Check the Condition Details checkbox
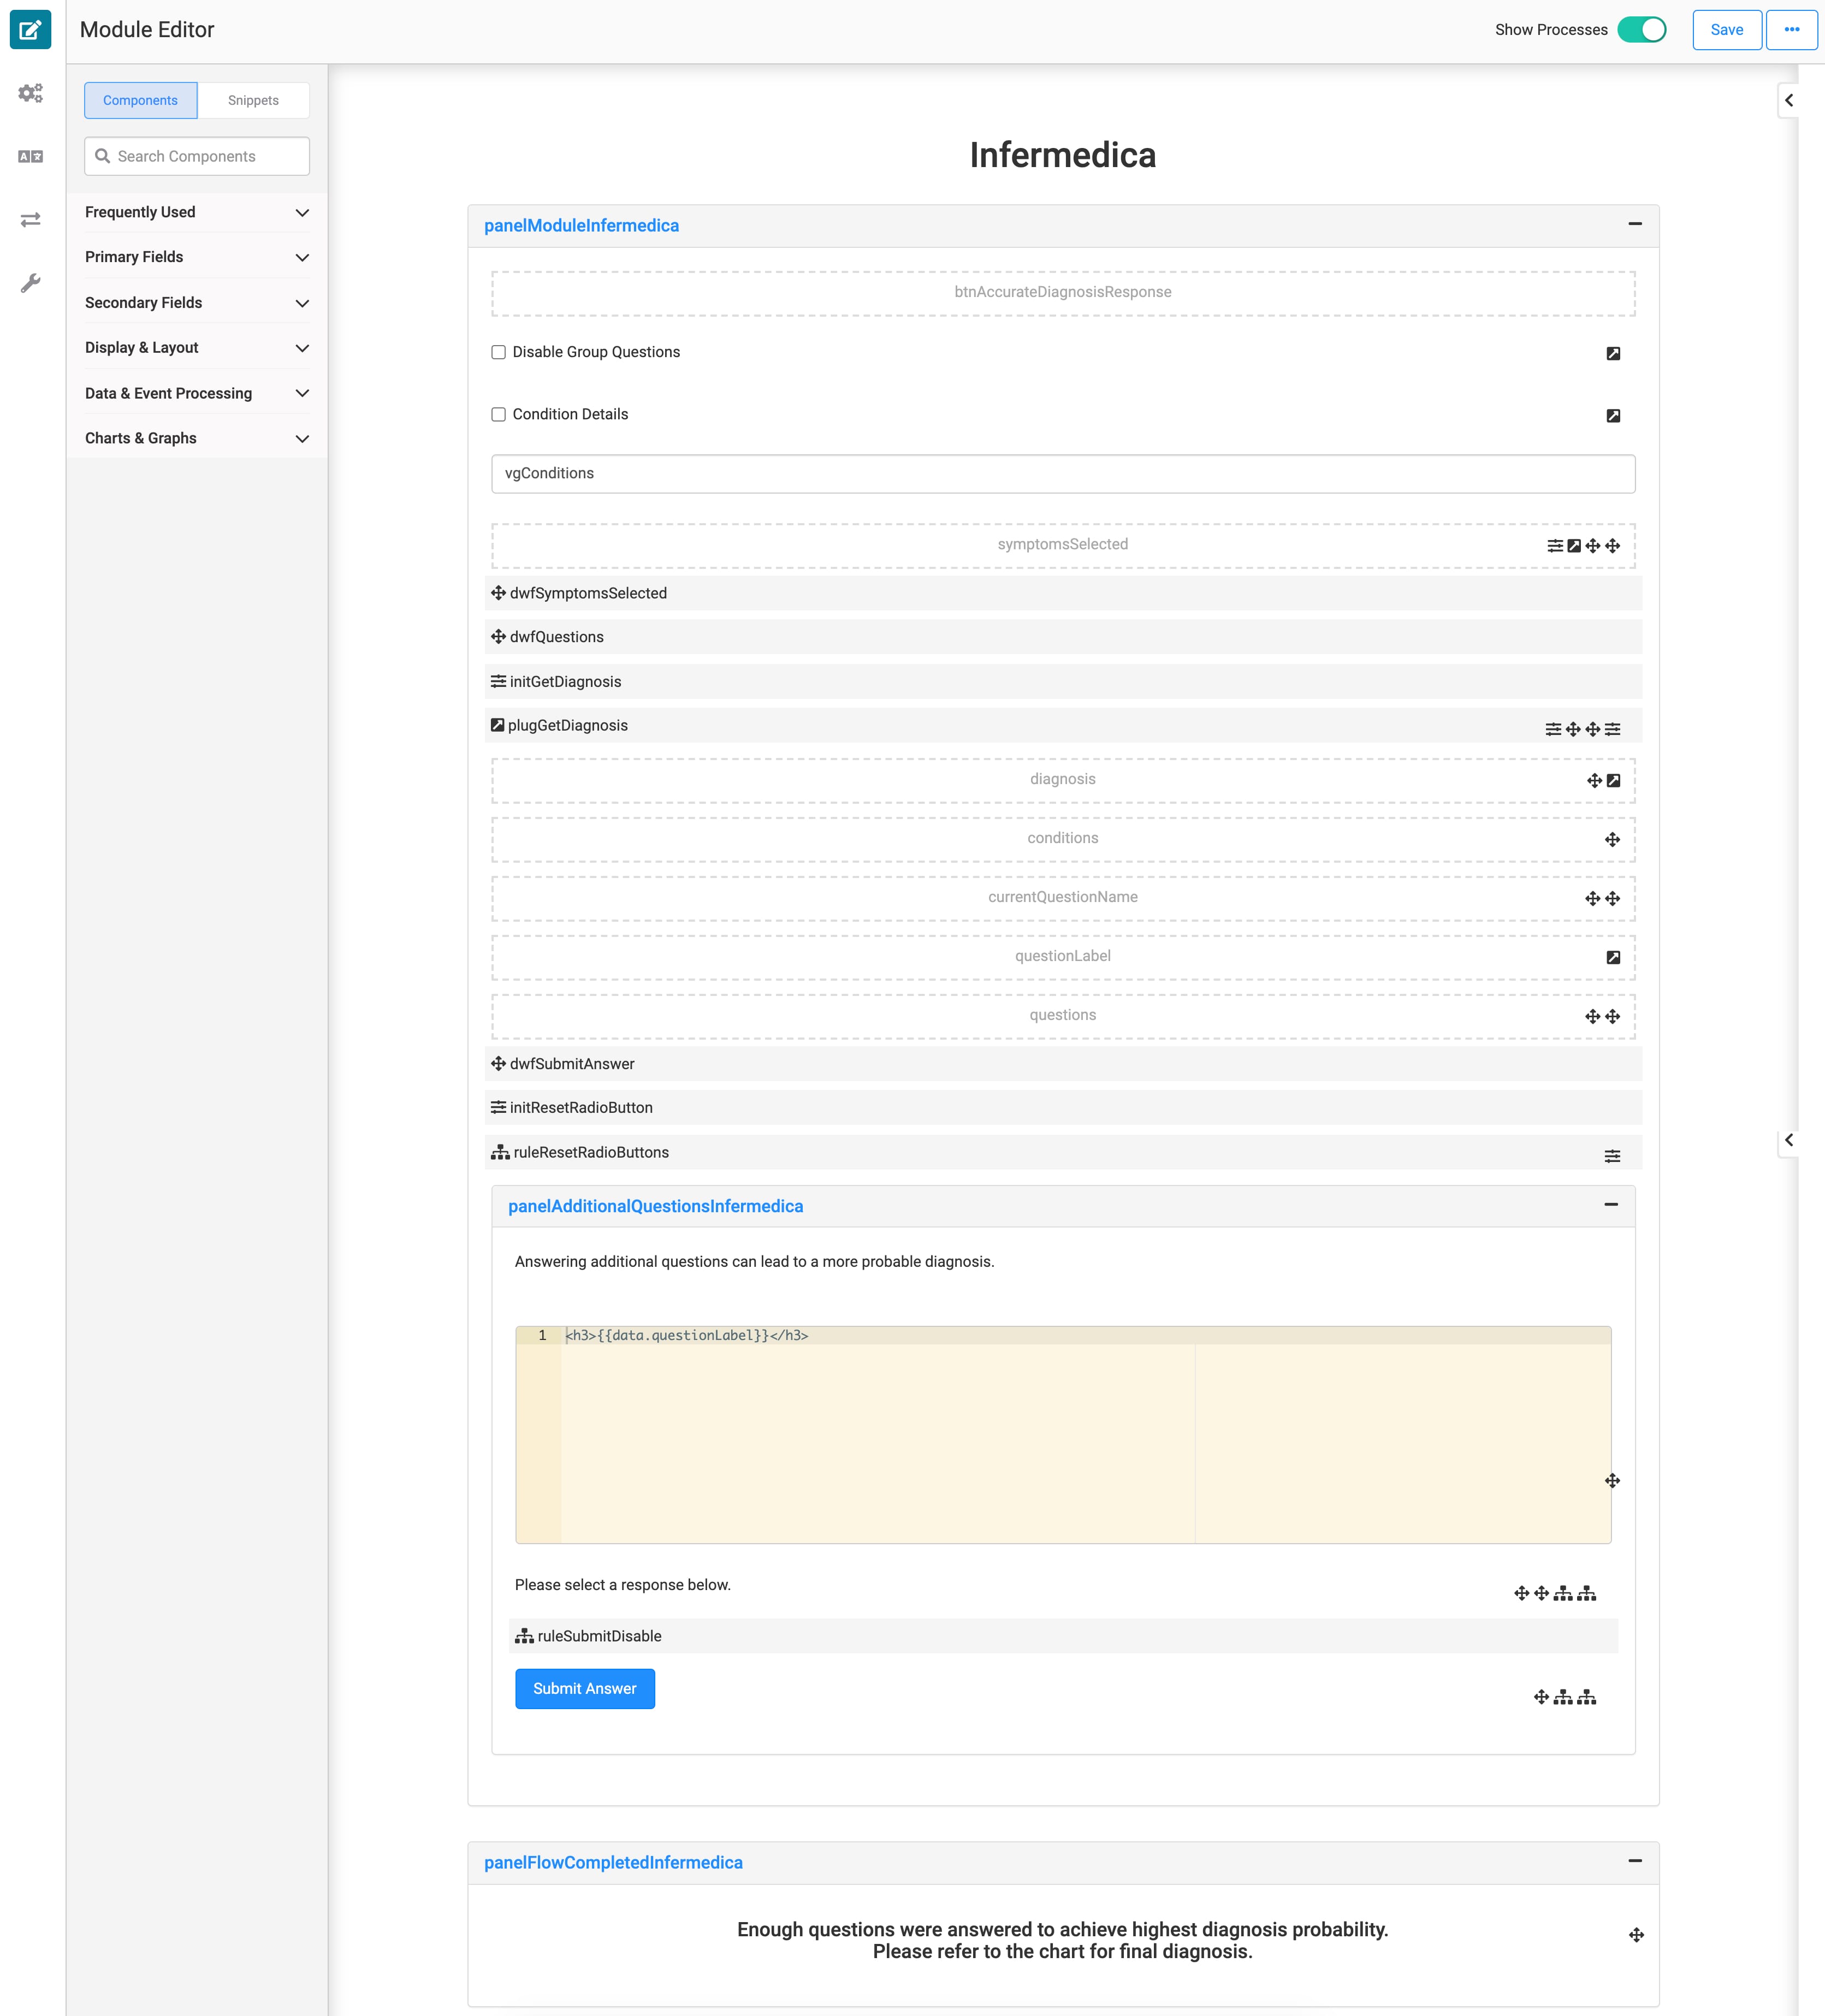1825x2016 pixels. pos(498,414)
